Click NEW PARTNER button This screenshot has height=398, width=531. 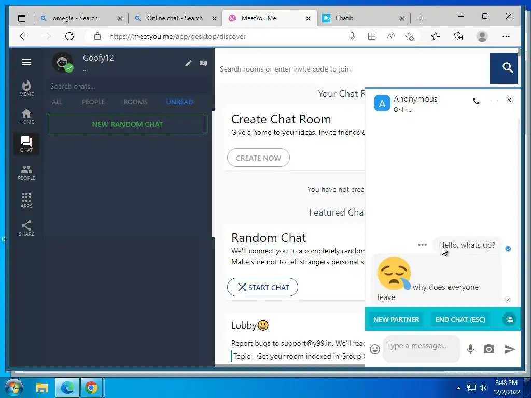click(x=396, y=319)
